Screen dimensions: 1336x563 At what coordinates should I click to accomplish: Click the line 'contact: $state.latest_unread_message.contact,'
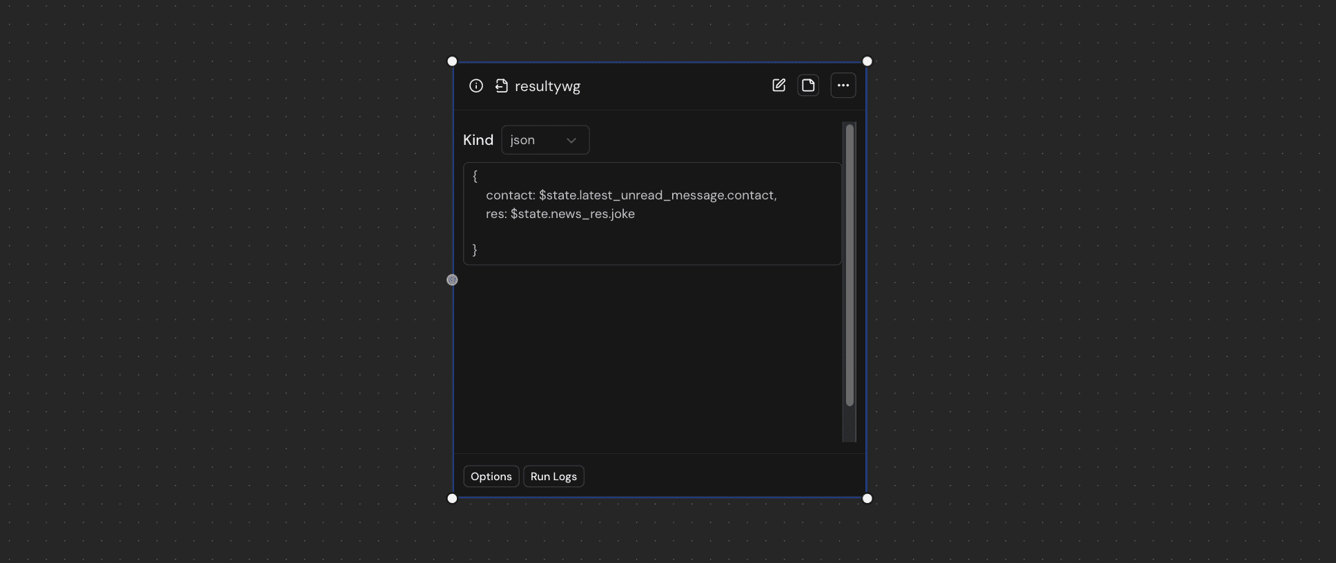631,195
